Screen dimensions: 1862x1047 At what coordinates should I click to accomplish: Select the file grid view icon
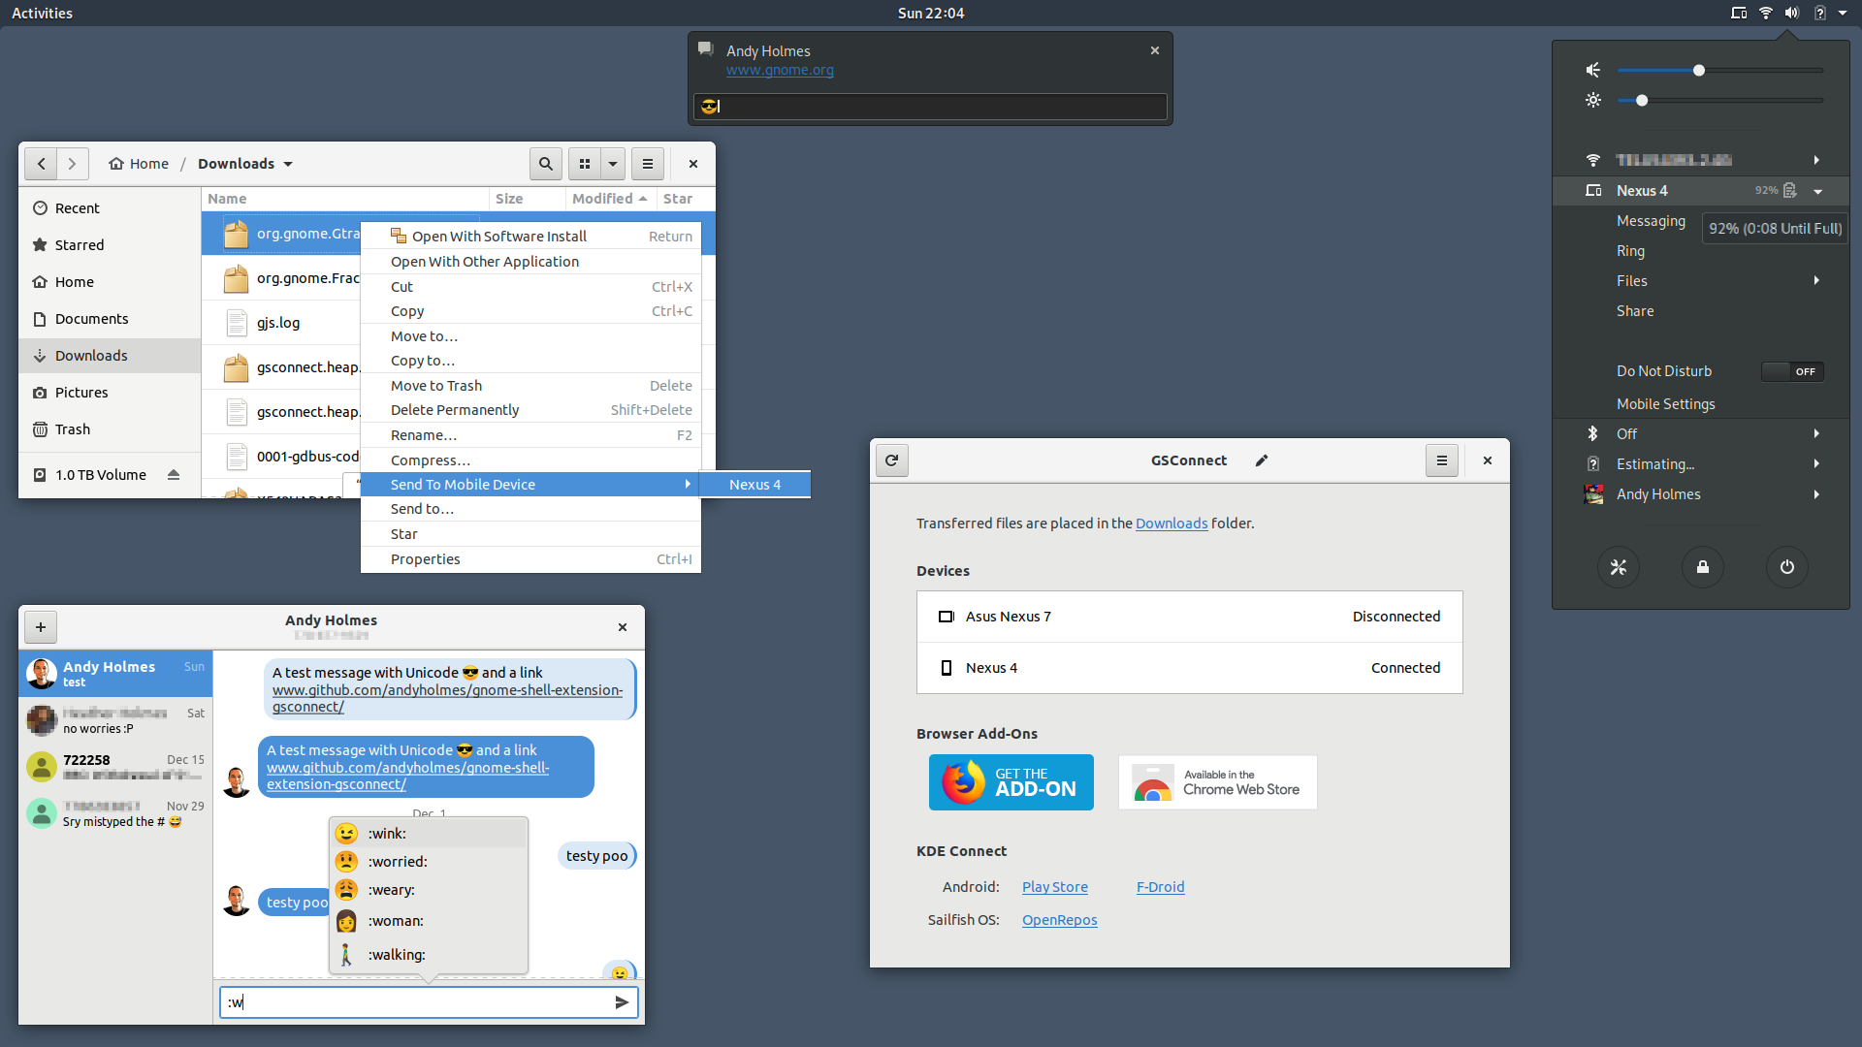tap(585, 164)
